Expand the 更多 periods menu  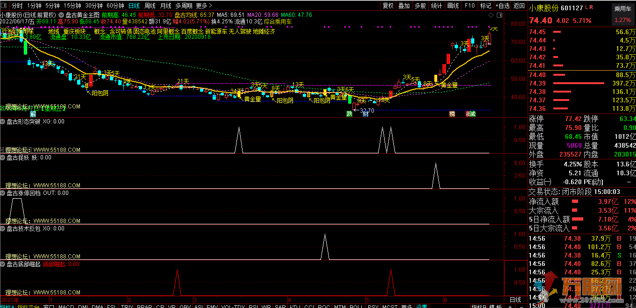(x=204, y=6)
